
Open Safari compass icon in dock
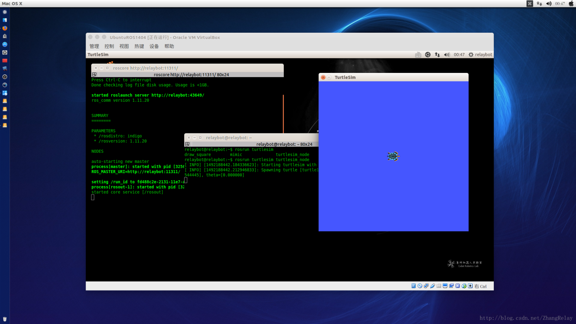point(5,77)
